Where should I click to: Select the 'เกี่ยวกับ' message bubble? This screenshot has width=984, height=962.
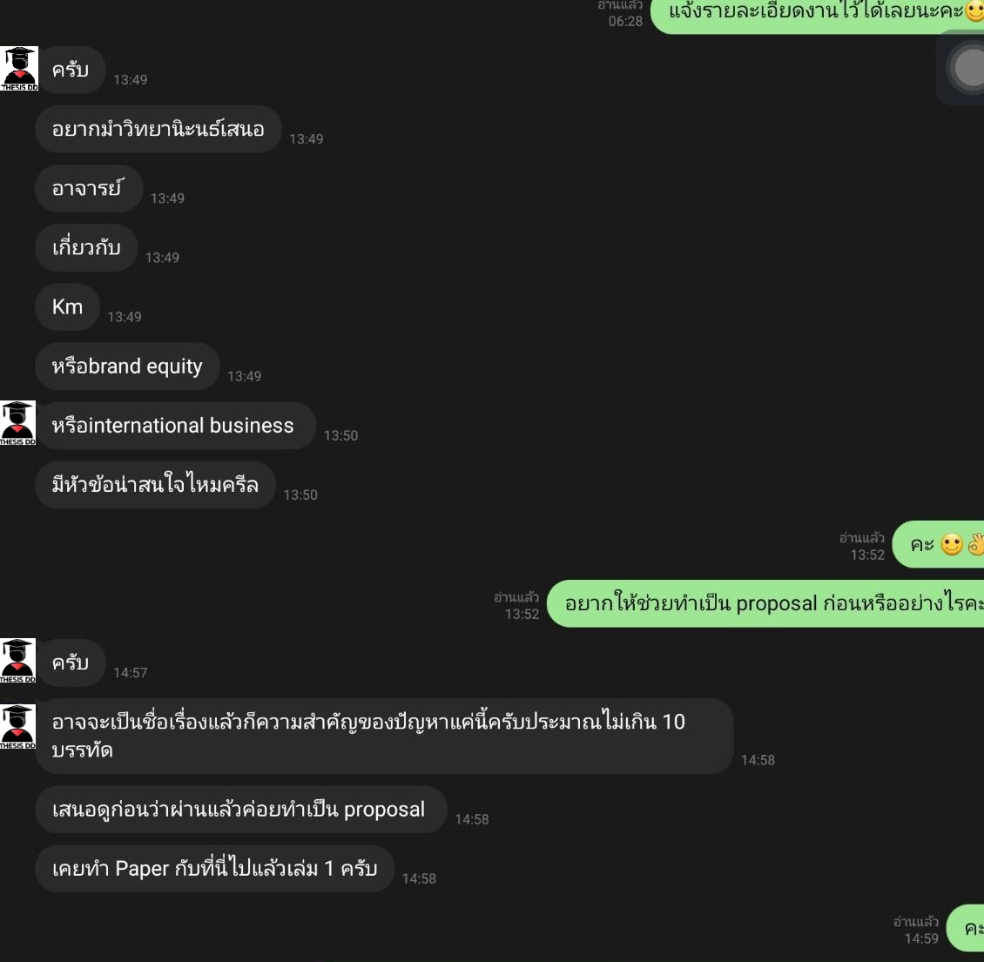click(86, 248)
